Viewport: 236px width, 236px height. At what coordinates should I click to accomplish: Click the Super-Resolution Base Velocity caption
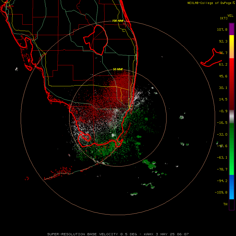coord(118,234)
